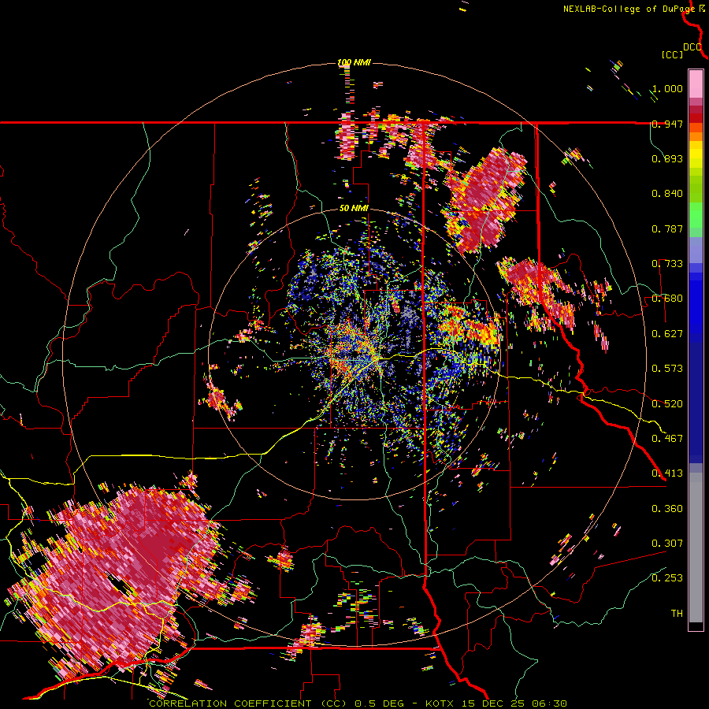Select the 0.520 legend value
The width and height of the screenshot is (709, 709).
click(x=667, y=404)
